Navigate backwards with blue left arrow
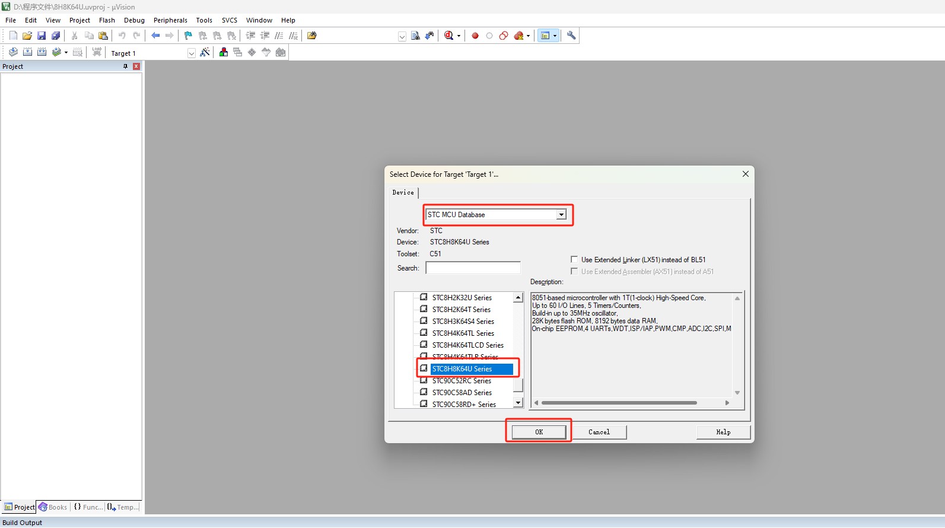The image size is (945, 528). [x=155, y=36]
